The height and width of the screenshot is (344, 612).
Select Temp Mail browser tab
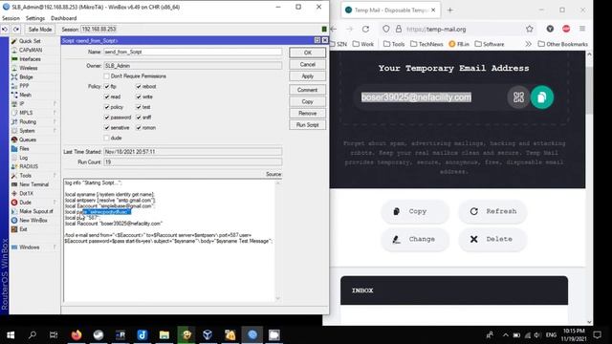coord(390,11)
